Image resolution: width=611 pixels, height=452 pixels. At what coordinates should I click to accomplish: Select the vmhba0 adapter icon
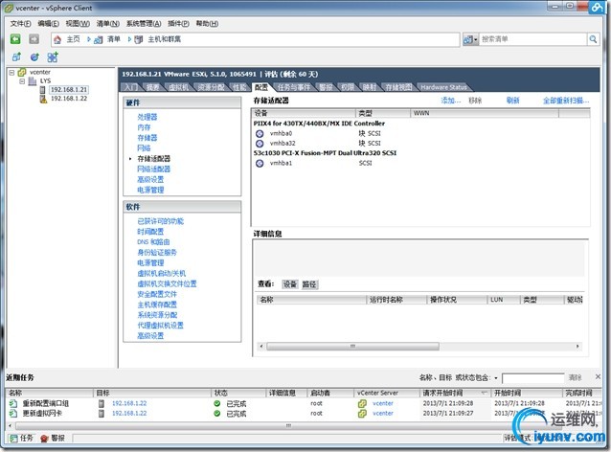pyautogui.click(x=260, y=134)
